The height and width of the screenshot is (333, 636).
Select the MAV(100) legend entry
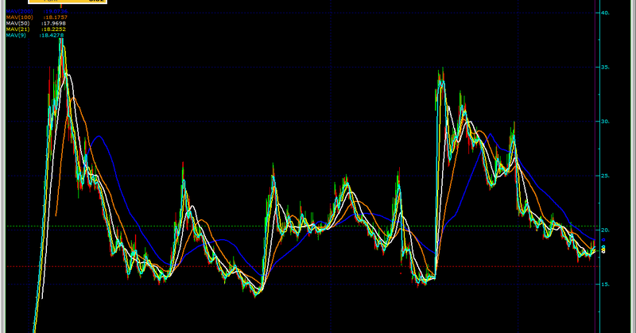37,17
